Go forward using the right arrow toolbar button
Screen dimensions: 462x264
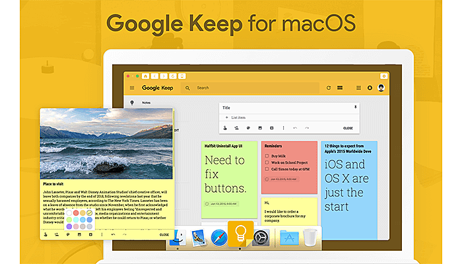click(x=164, y=77)
